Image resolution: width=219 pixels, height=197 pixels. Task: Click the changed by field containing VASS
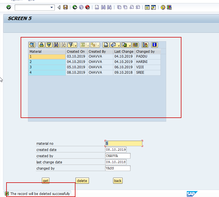pos(118,168)
